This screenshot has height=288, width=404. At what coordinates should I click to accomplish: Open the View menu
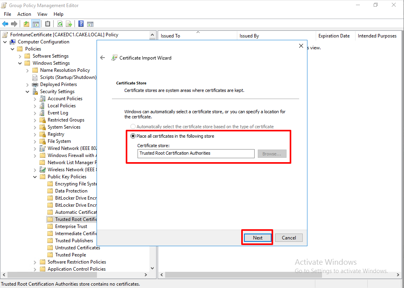click(x=42, y=14)
